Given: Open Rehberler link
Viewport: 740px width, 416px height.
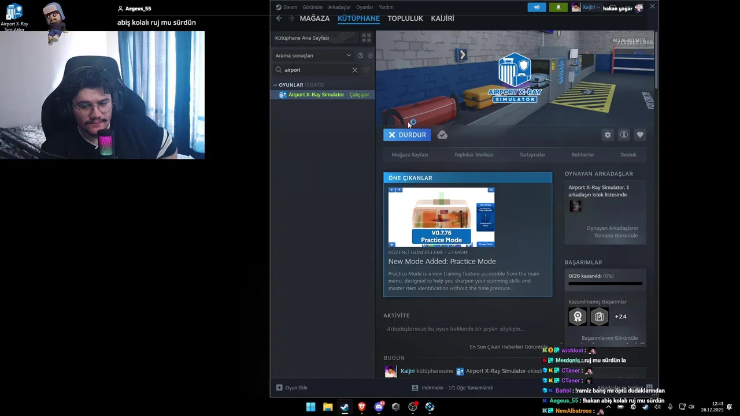Looking at the screenshot, I should coord(583,155).
